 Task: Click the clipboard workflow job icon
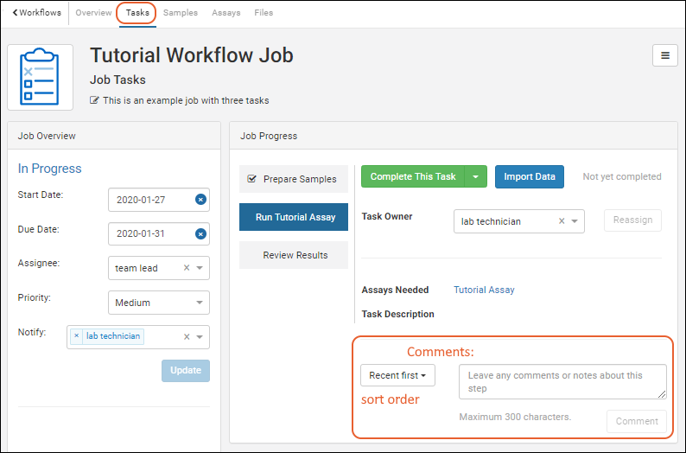coord(41,78)
